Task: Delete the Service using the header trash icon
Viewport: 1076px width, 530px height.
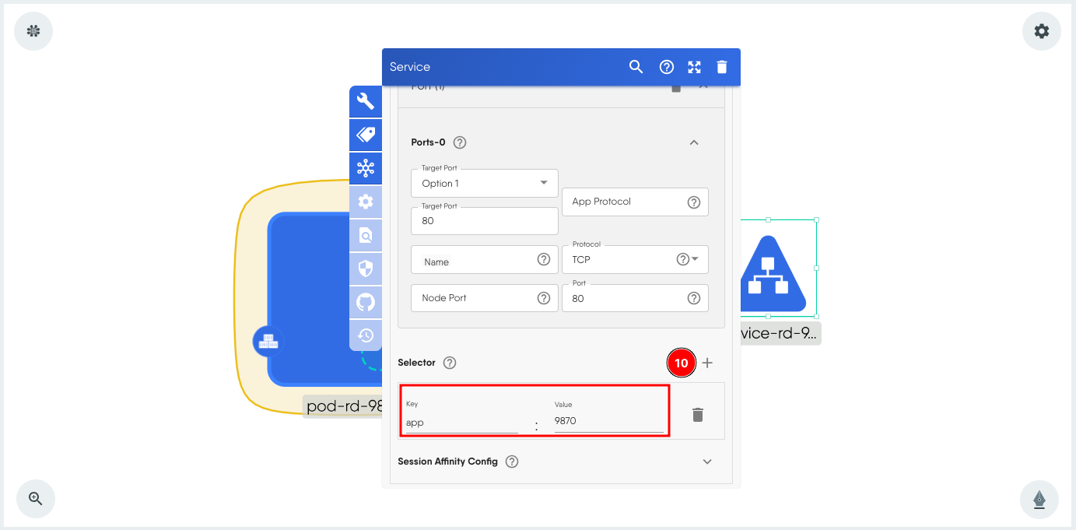Action: tap(722, 67)
